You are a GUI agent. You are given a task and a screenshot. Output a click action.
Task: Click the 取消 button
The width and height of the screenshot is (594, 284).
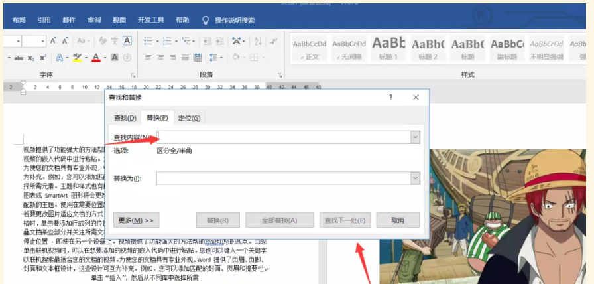(398, 220)
